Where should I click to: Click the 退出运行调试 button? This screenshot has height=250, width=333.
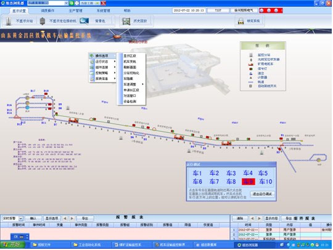pyautogui.click(x=262, y=194)
